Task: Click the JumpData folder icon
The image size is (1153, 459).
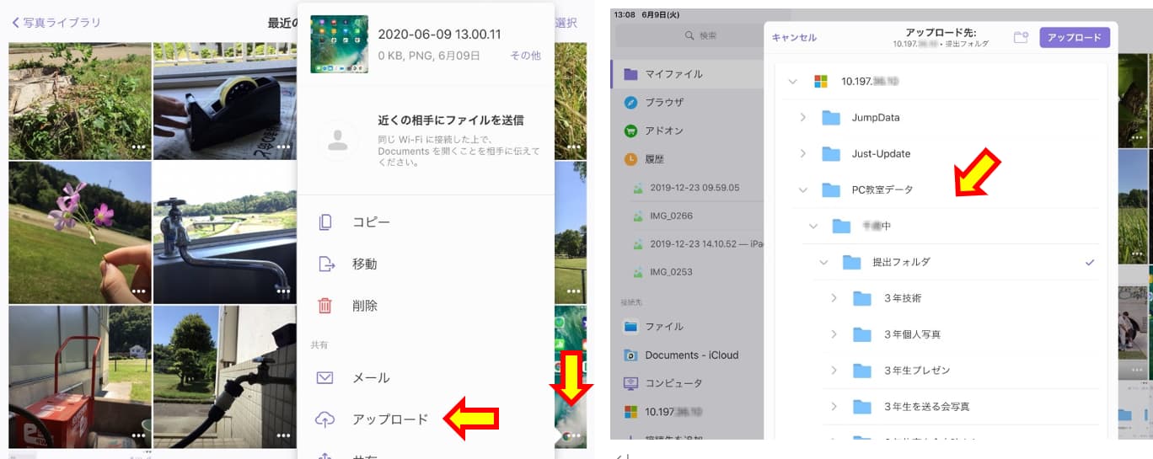Action: [832, 117]
